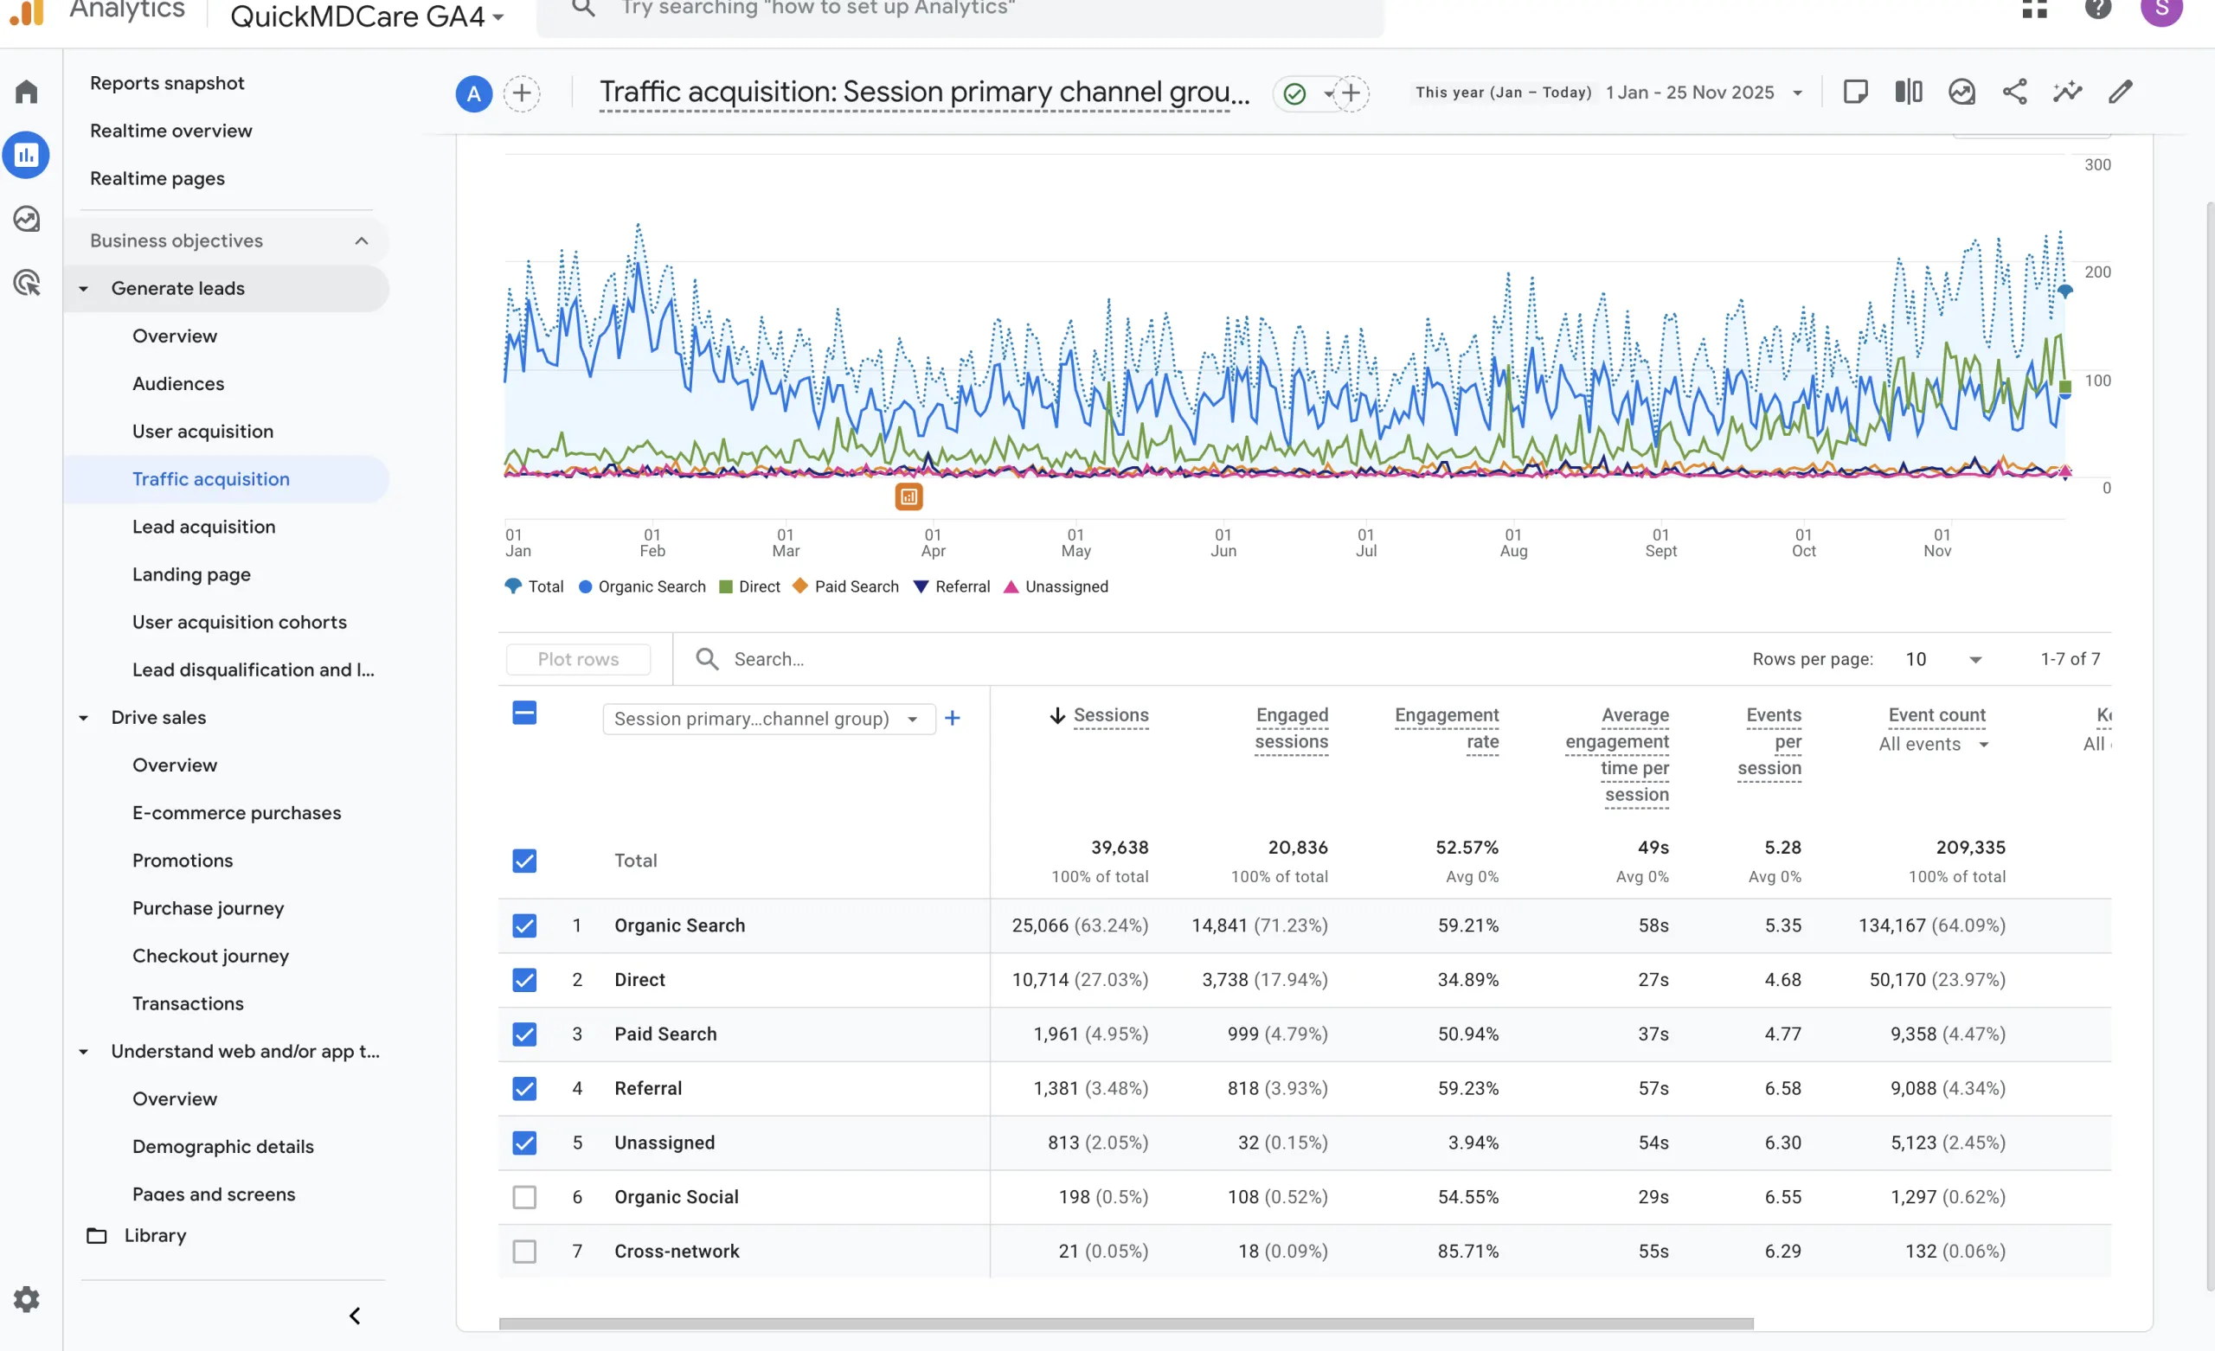
Task: Collapse the Business objectives section
Action: 362,240
